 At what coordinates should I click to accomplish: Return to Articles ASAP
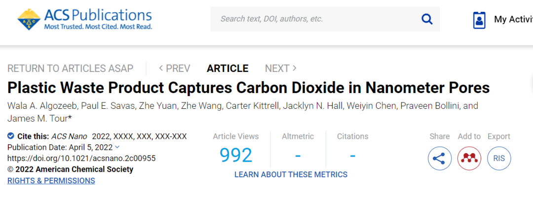pos(70,68)
